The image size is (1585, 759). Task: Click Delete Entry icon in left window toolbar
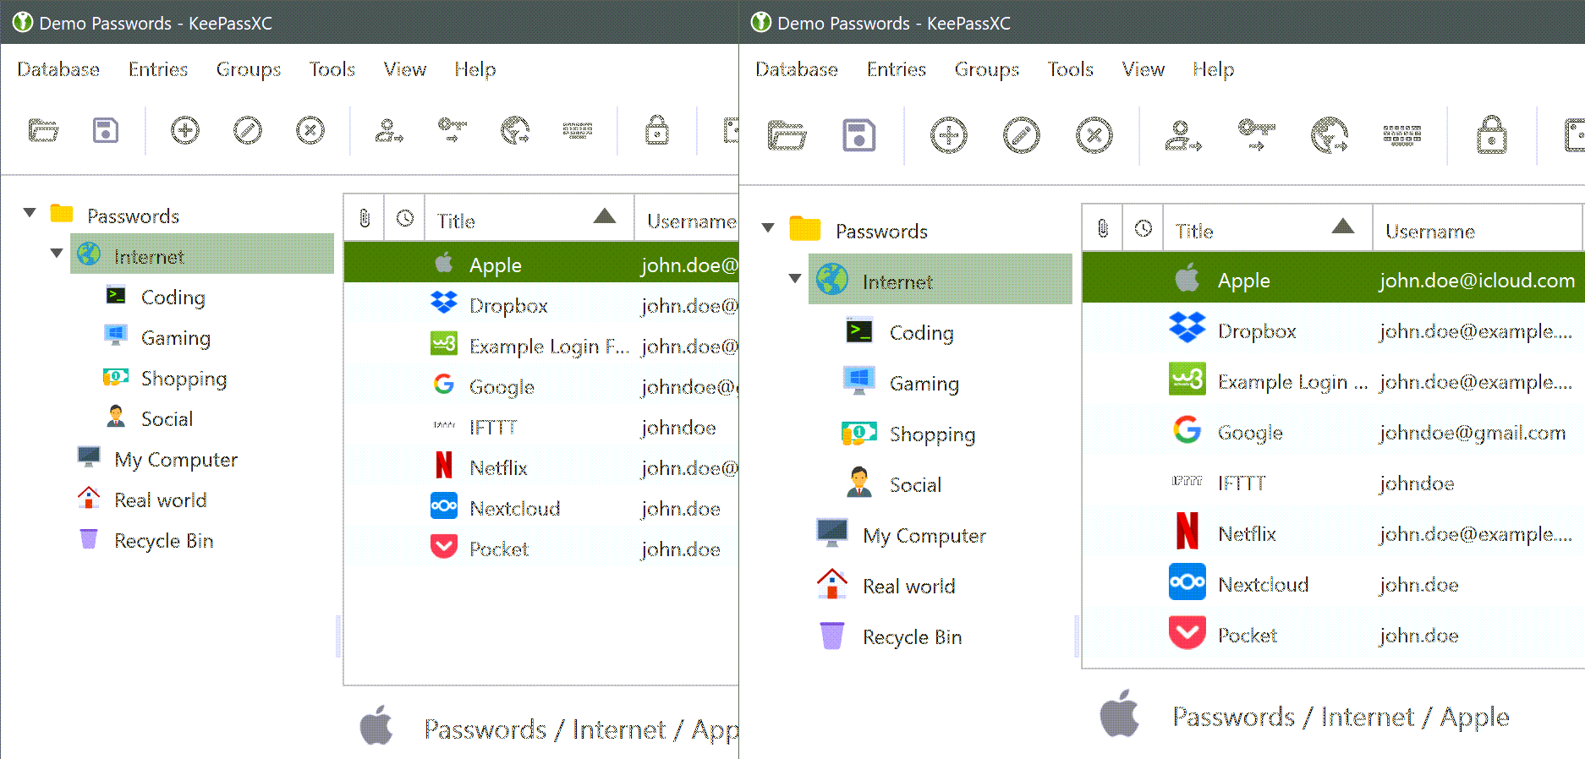pyautogui.click(x=310, y=131)
